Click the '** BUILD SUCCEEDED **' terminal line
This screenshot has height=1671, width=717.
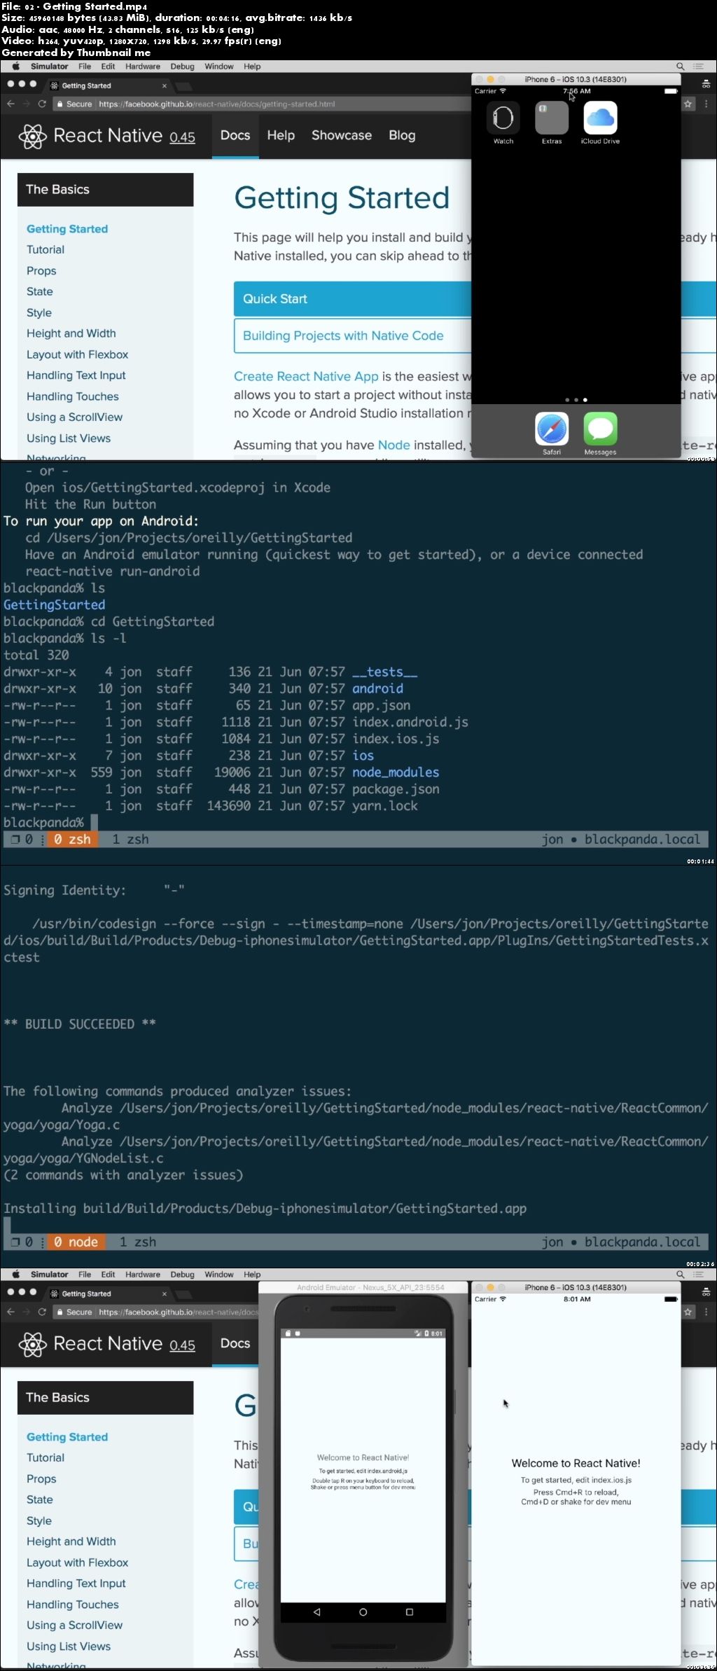click(x=80, y=1025)
